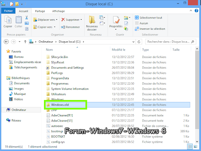Click the Modifier edit icon in Ouvrir group
Image resolution: width=201 pixels, height=151 pixels.
tap(126, 24)
